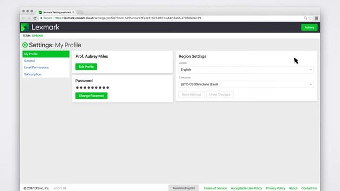This screenshot has width=340, height=191.
Task: Expand the Locale dropdown showing English
Action: (246, 70)
